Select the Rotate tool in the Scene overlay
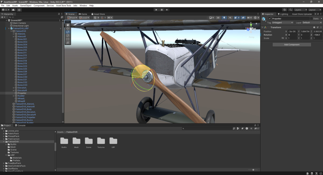Screen dimensions: 323x175 pyautogui.click(x=68, y=32)
